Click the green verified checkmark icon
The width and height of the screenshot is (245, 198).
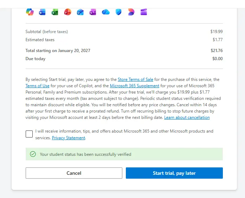(x=33, y=154)
